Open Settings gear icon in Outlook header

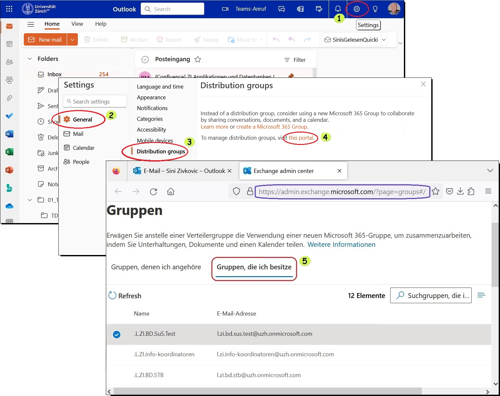(x=357, y=9)
